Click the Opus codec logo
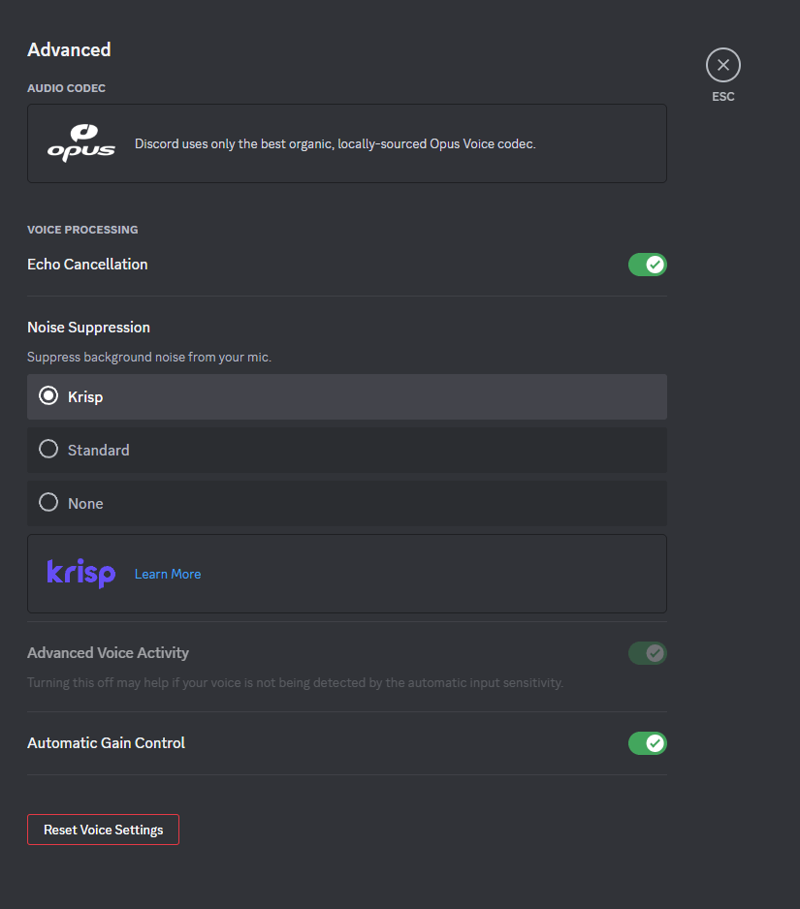 [81, 142]
